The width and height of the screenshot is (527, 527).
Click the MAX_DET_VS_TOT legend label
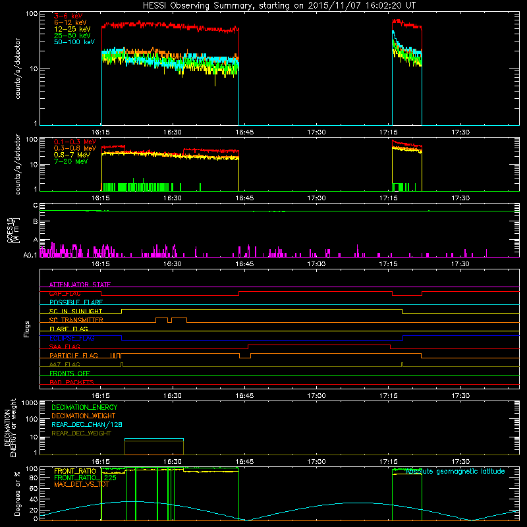(81, 484)
